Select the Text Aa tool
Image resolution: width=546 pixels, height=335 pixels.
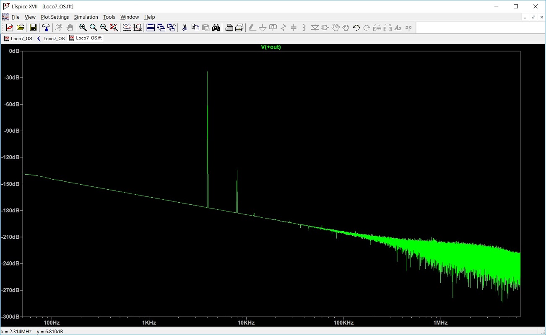[398, 28]
